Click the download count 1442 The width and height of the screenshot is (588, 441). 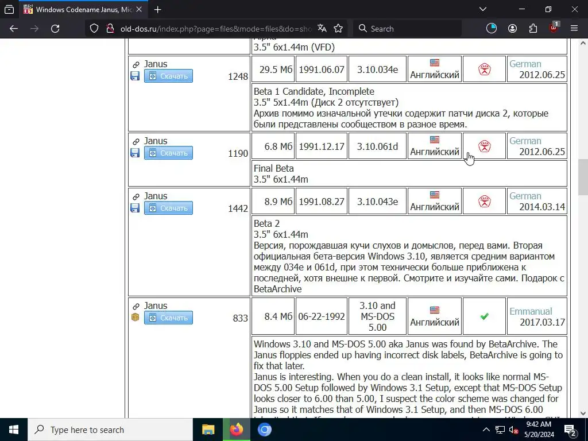pyautogui.click(x=238, y=208)
